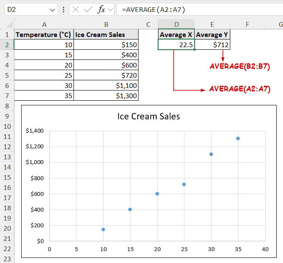Viewport: 283px width, 263px height.
Task: Click the scatter point at temperature 15
Action: [130, 209]
